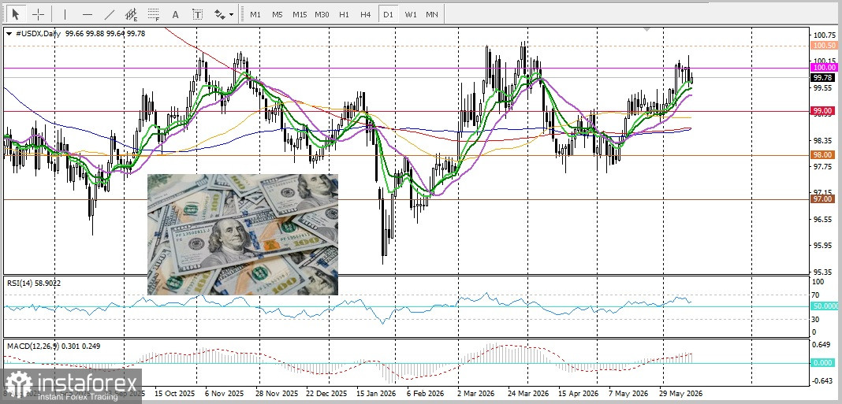Select the horizontal line tool
The height and width of the screenshot is (404, 842).
click(x=88, y=14)
